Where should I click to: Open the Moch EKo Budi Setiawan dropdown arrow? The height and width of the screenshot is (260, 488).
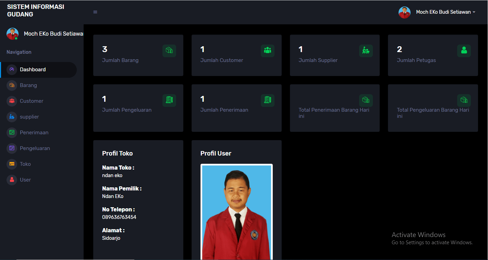click(x=474, y=12)
